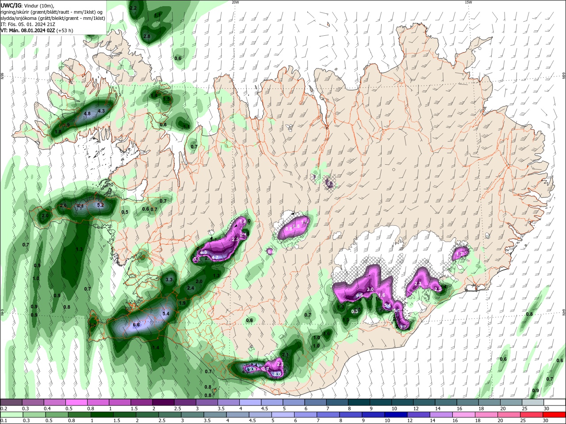Click the 4.6 snowfall value over Vatnajökull
Image resolution: width=566 pixels, height=424 pixels.
pyautogui.click(x=359, y=295)
